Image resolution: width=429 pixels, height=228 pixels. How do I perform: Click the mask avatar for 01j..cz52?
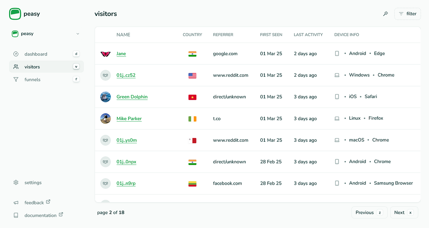coord(105,75)
